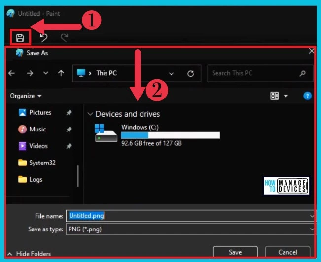The height and width of the screenshot is (262, 321).
Task: Open the System32 folder shortcut
Action: [37, 163]
